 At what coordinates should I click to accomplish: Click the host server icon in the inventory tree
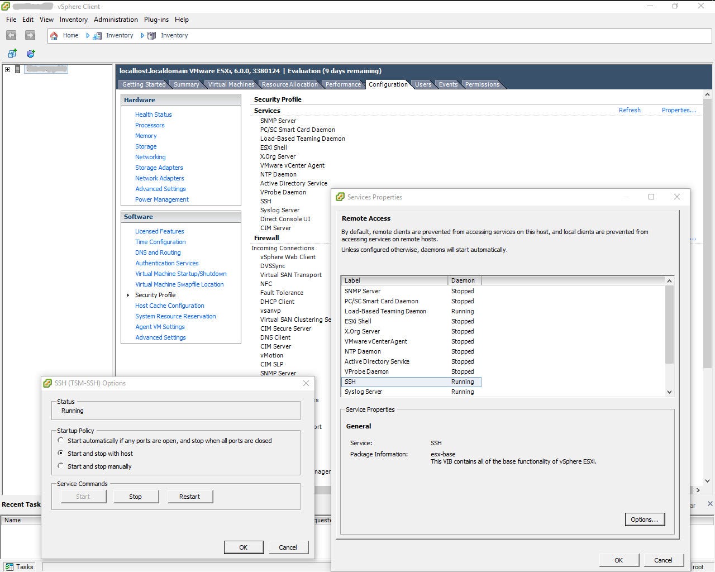point(18,69)
